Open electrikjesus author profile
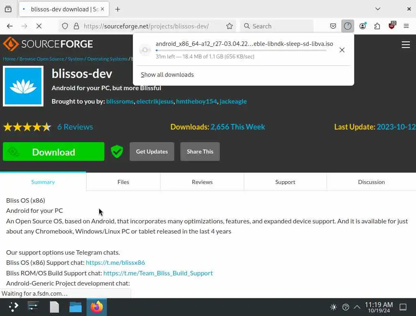Viewport: 416px width, 316px height. [155, 102]
